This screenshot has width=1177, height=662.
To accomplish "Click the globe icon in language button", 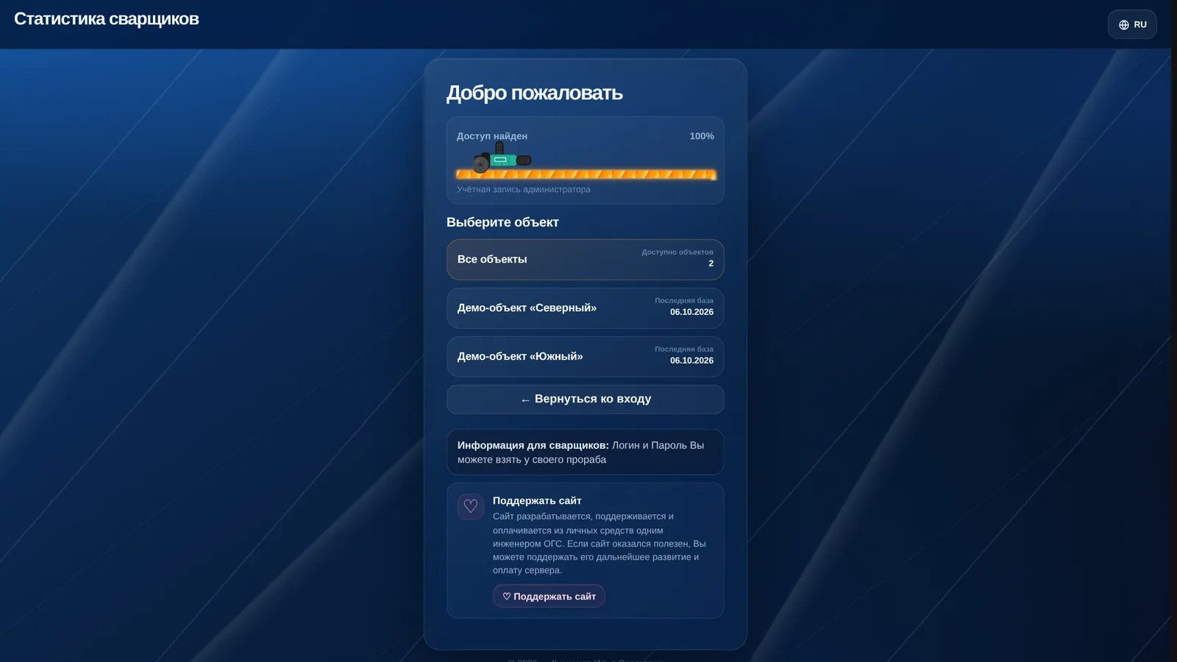I will click(1124, 25).
